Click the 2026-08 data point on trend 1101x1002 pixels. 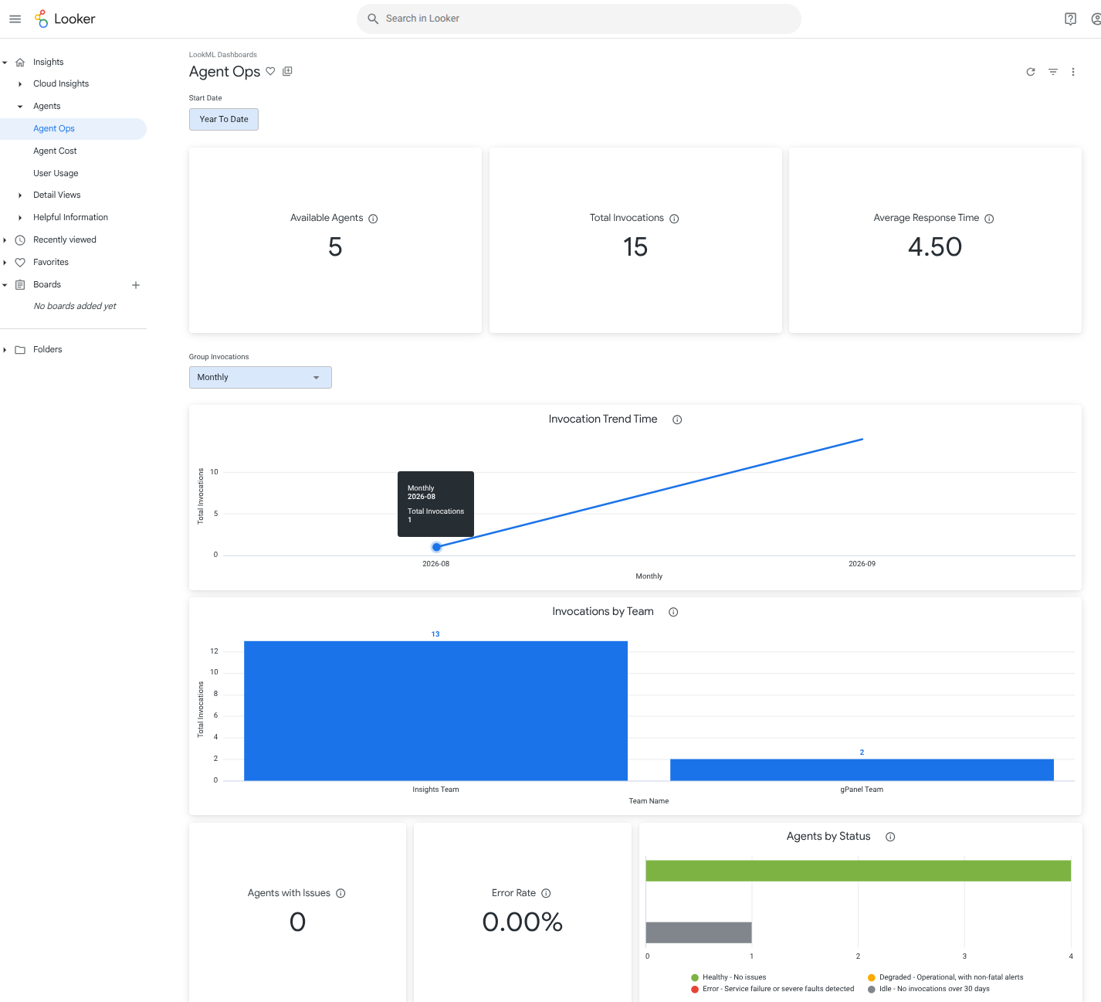[436, 547]
